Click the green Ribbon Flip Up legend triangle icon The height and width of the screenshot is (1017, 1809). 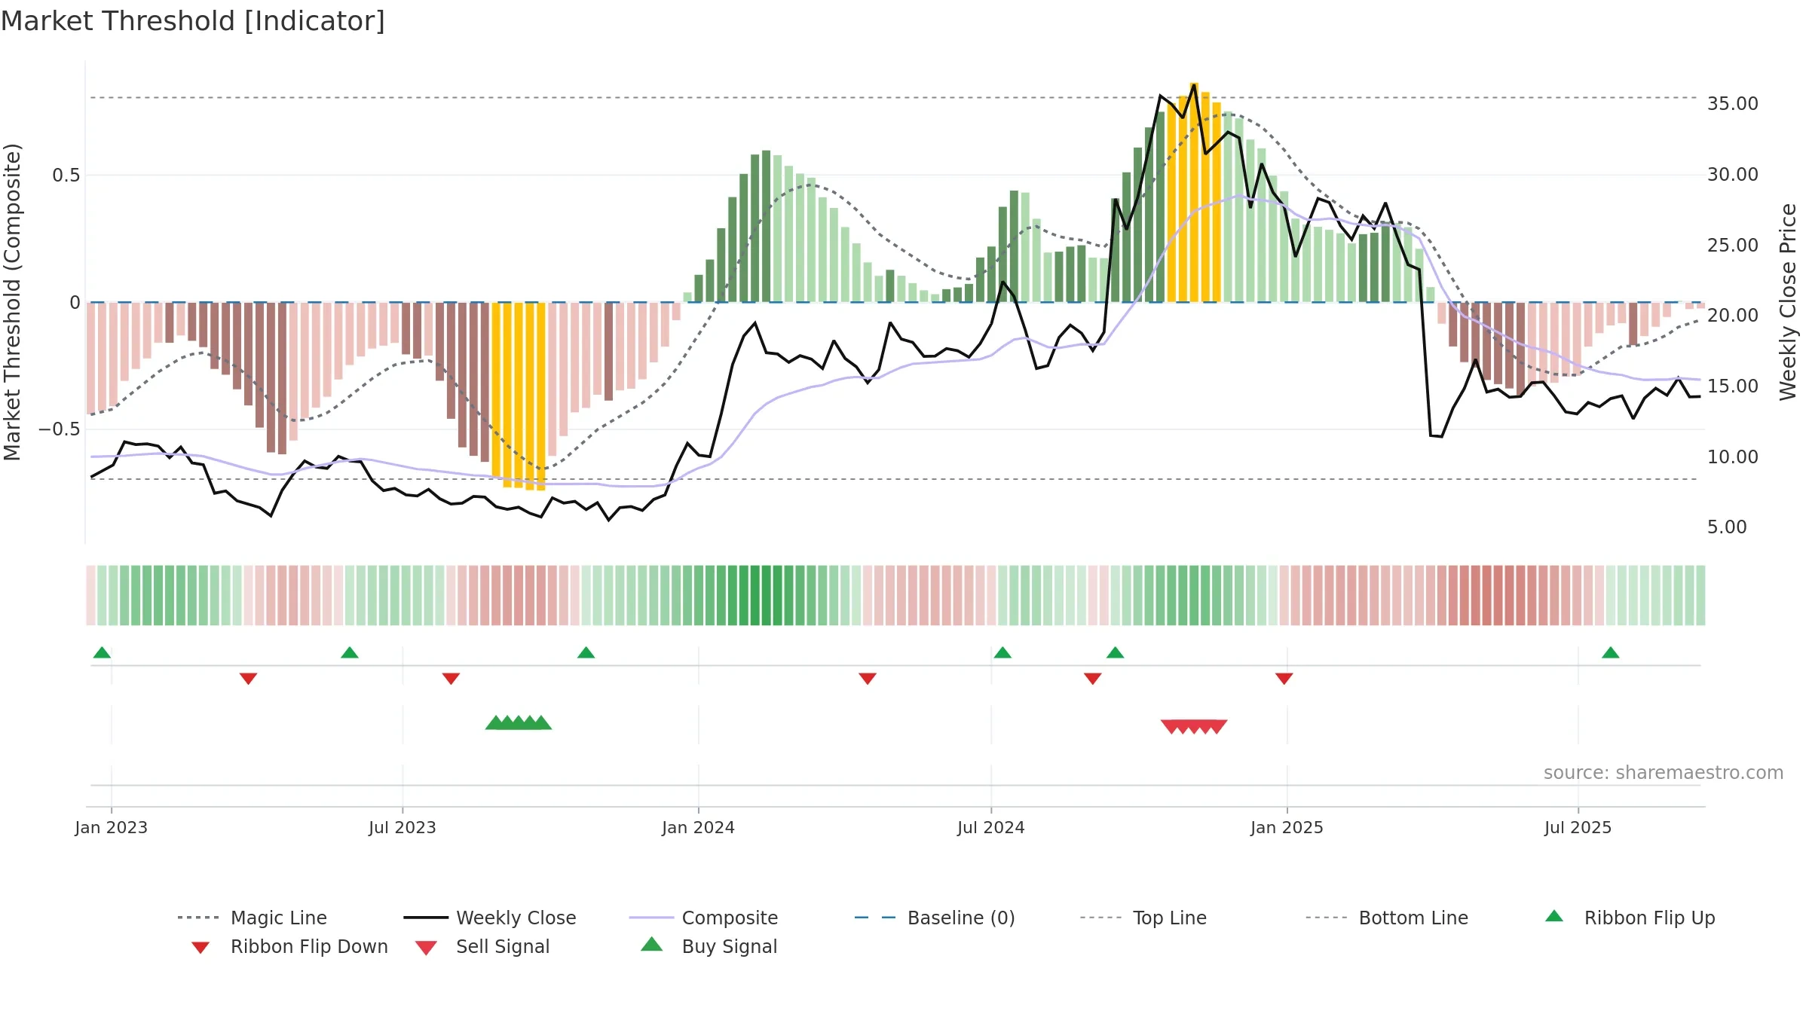click(1554, 916)
